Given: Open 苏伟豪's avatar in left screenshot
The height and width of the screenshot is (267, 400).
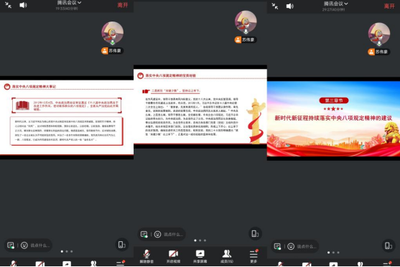Looking at the screenshot, I should (113, 32).
